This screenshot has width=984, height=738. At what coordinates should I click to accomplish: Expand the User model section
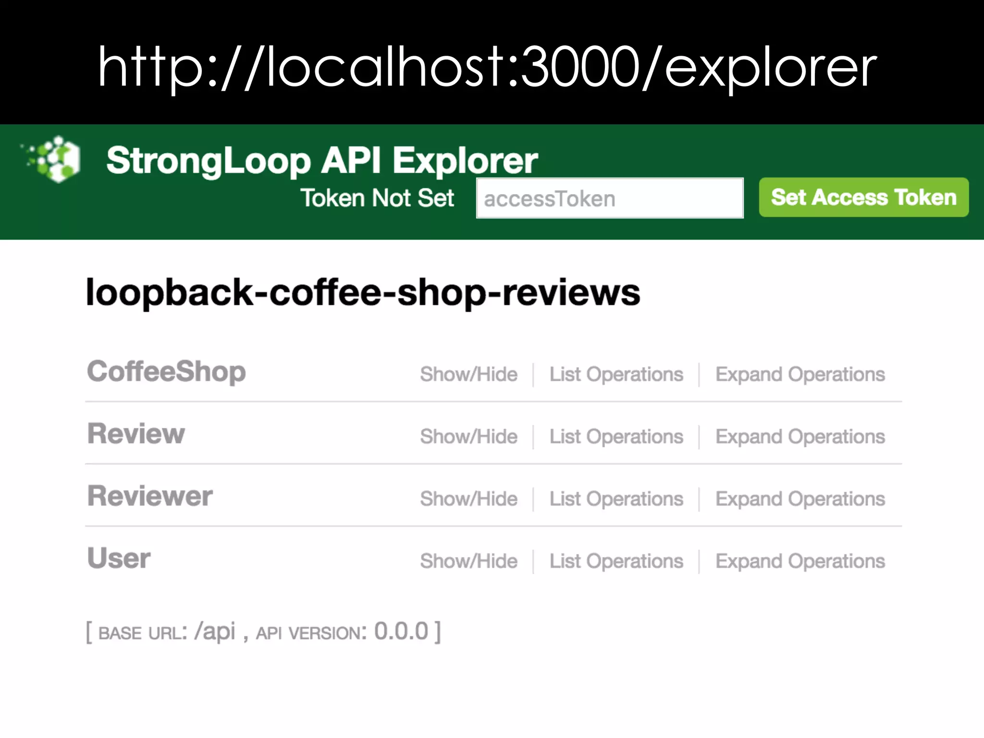(x=119, y=558)
